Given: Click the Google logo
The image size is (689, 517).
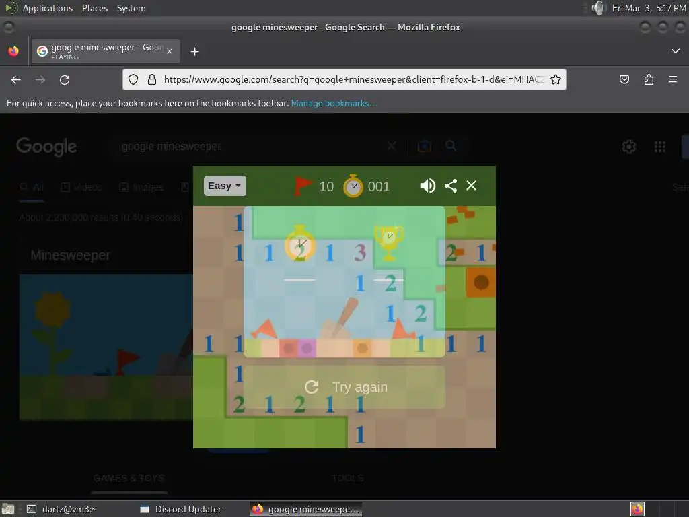Looking at the screenshot, I should (x=46, y=146).
